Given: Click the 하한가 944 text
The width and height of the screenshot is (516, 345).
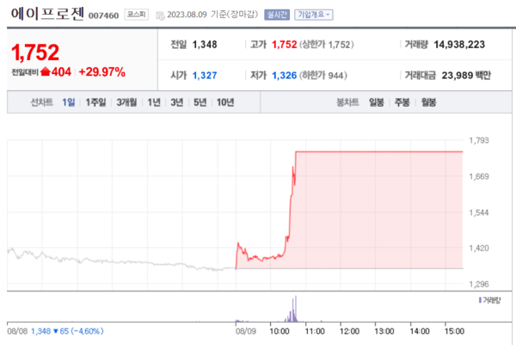Looking at the screenshot, I should [x=323, y=76].
